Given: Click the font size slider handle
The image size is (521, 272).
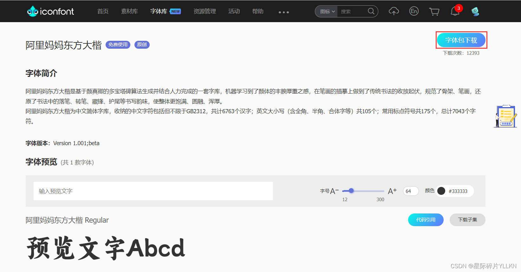Looking at the screenshot, I should 351,191.
